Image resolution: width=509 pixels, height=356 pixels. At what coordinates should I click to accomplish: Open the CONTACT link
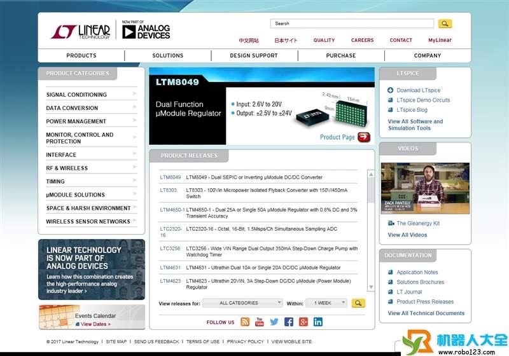pos(401,40)
